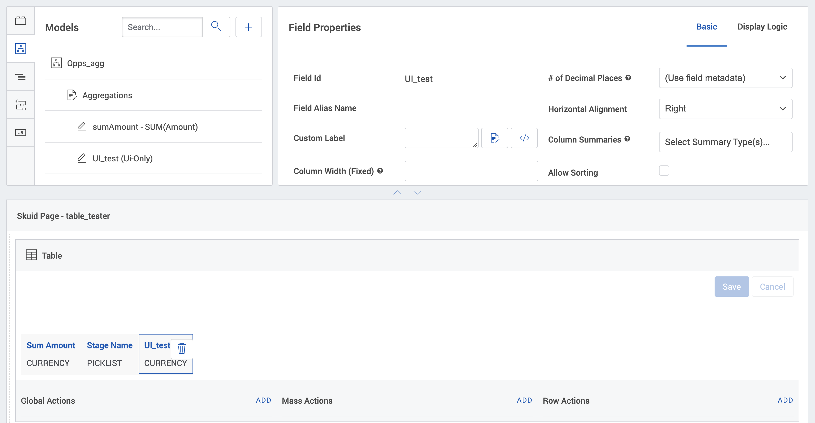The image size is (815, 423).
Task: Click the Field Id value UI_test
Action: click(x=418, y=79)
